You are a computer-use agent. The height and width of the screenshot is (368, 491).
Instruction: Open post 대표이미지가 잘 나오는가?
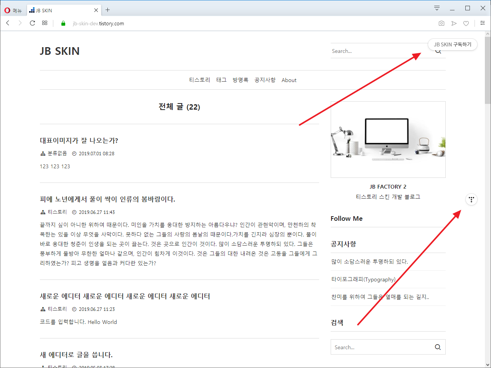pos(79,141)
